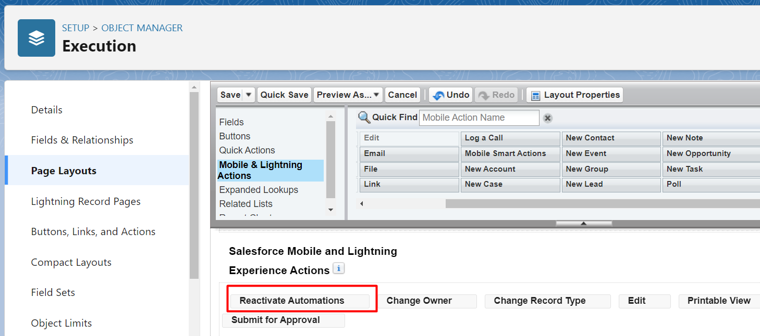Select Quick Actions palette category
Screen dimensions: 760x336
[x=247, y=150]
